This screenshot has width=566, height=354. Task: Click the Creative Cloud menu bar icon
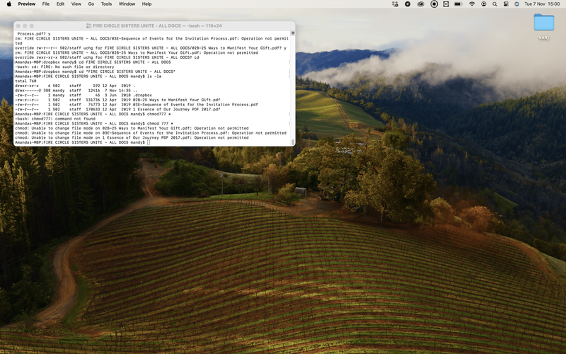pyautogui.click(x=421, y=4)
